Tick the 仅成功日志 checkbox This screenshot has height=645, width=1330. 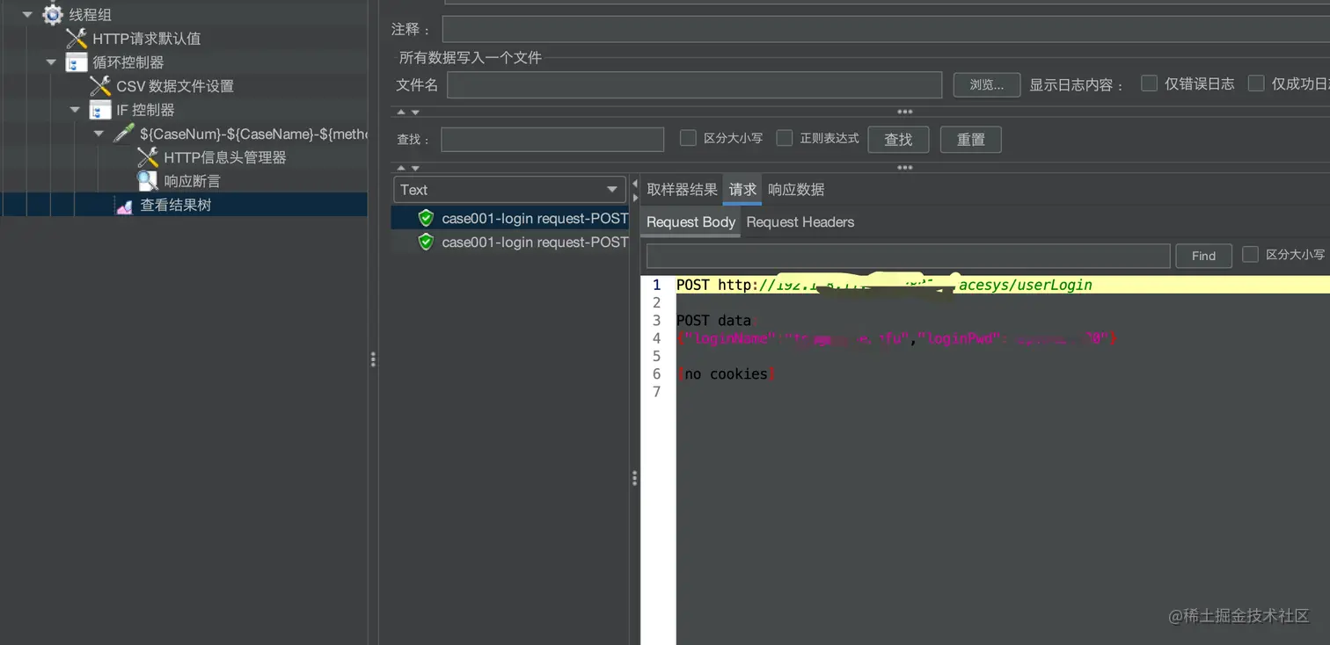(1256, 83)
